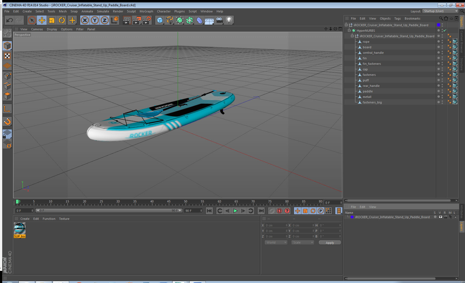The width and height of the screenshot is (465, 283).
Task: Open the Layout Startup dropdown
Action: [x=440, y=11]
